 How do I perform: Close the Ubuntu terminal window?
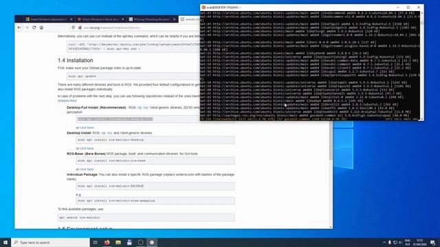click(419, 8)
